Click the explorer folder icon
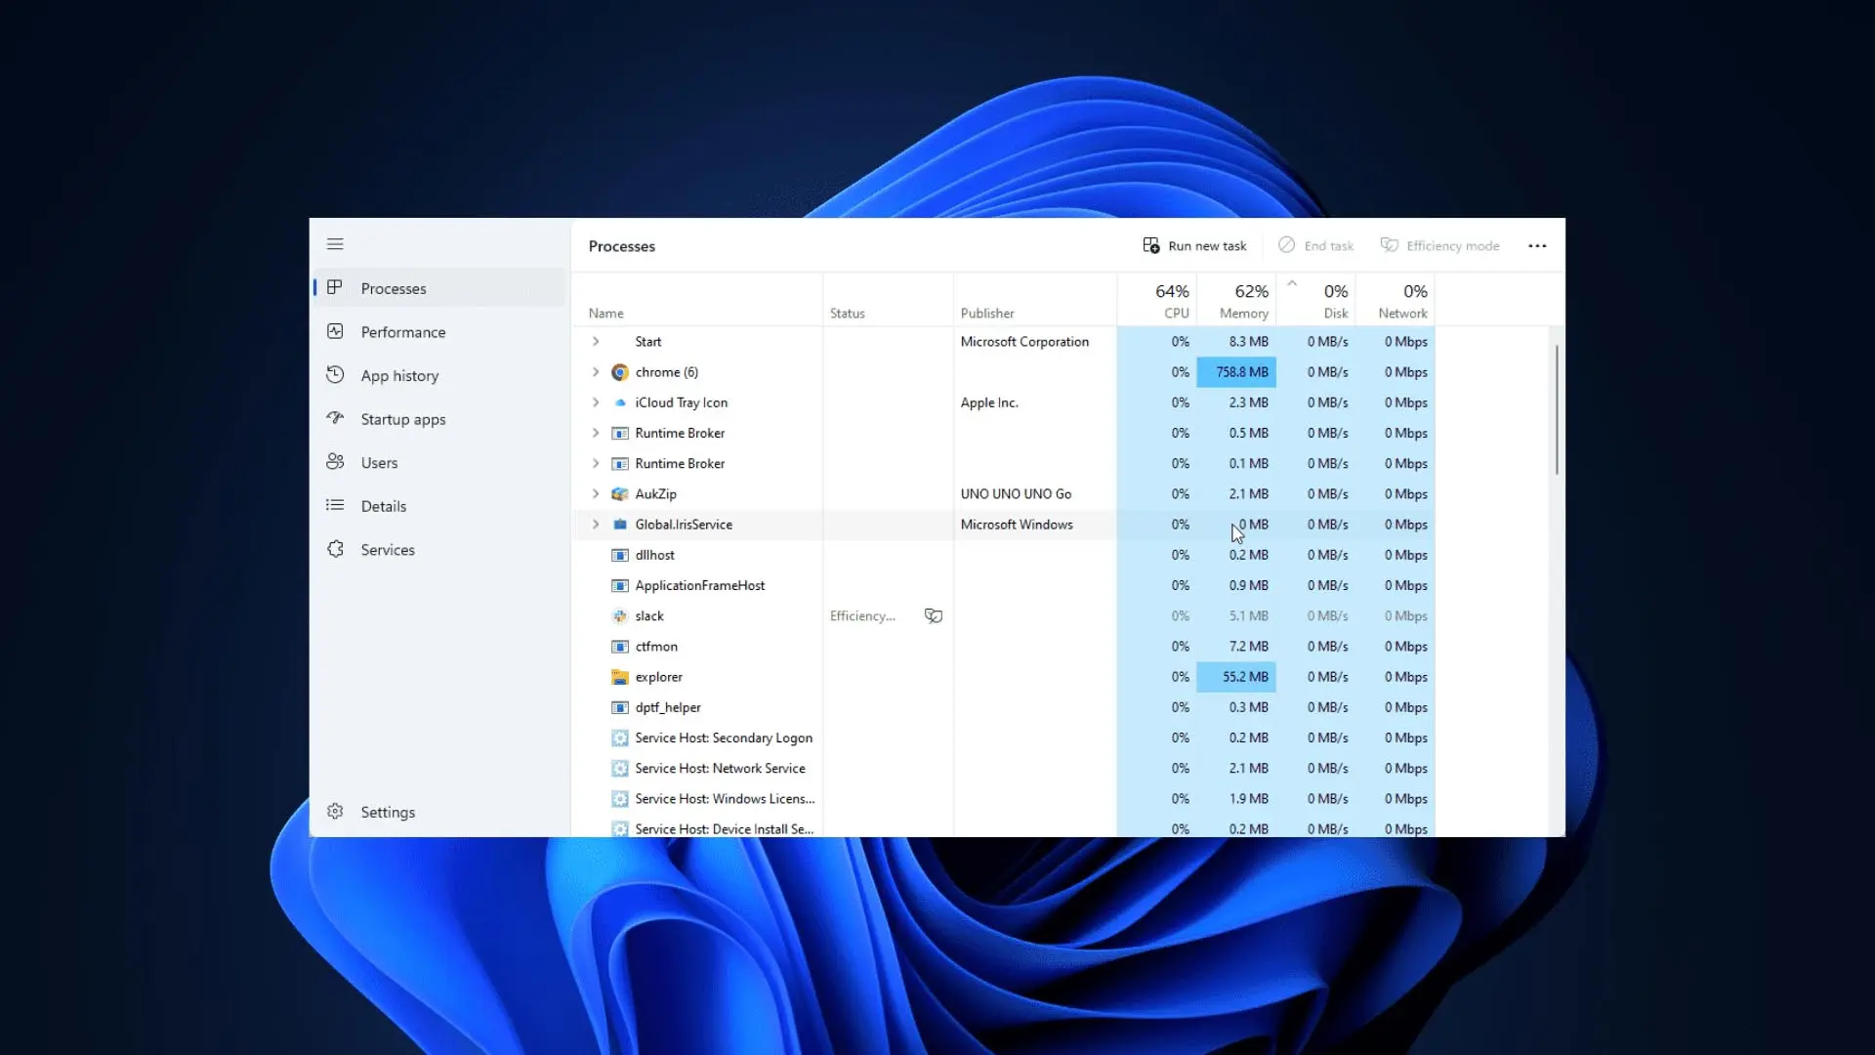This screenshot has width=1875, height=1055. 619,677
